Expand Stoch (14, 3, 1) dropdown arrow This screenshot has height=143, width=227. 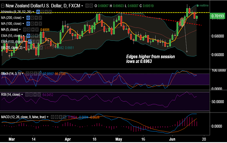pyautogui.click(x=22, y=74)
